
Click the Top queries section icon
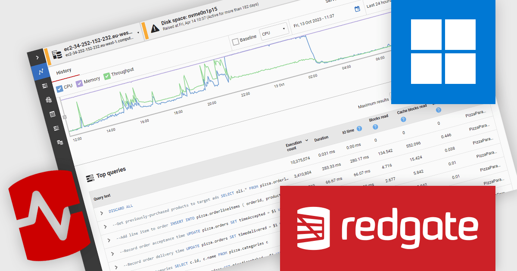pyautogui.click(x=90, y=178)
